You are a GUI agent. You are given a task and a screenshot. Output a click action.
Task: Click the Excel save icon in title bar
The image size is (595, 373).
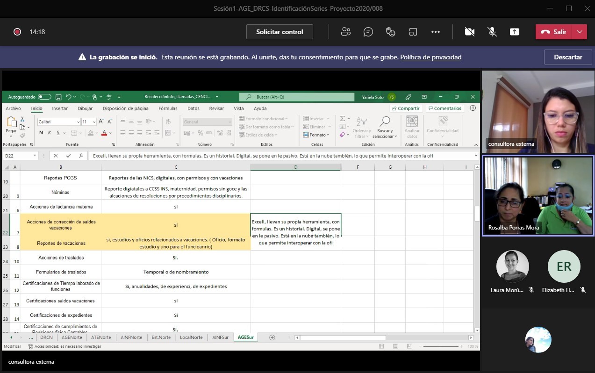click(58, 97)
